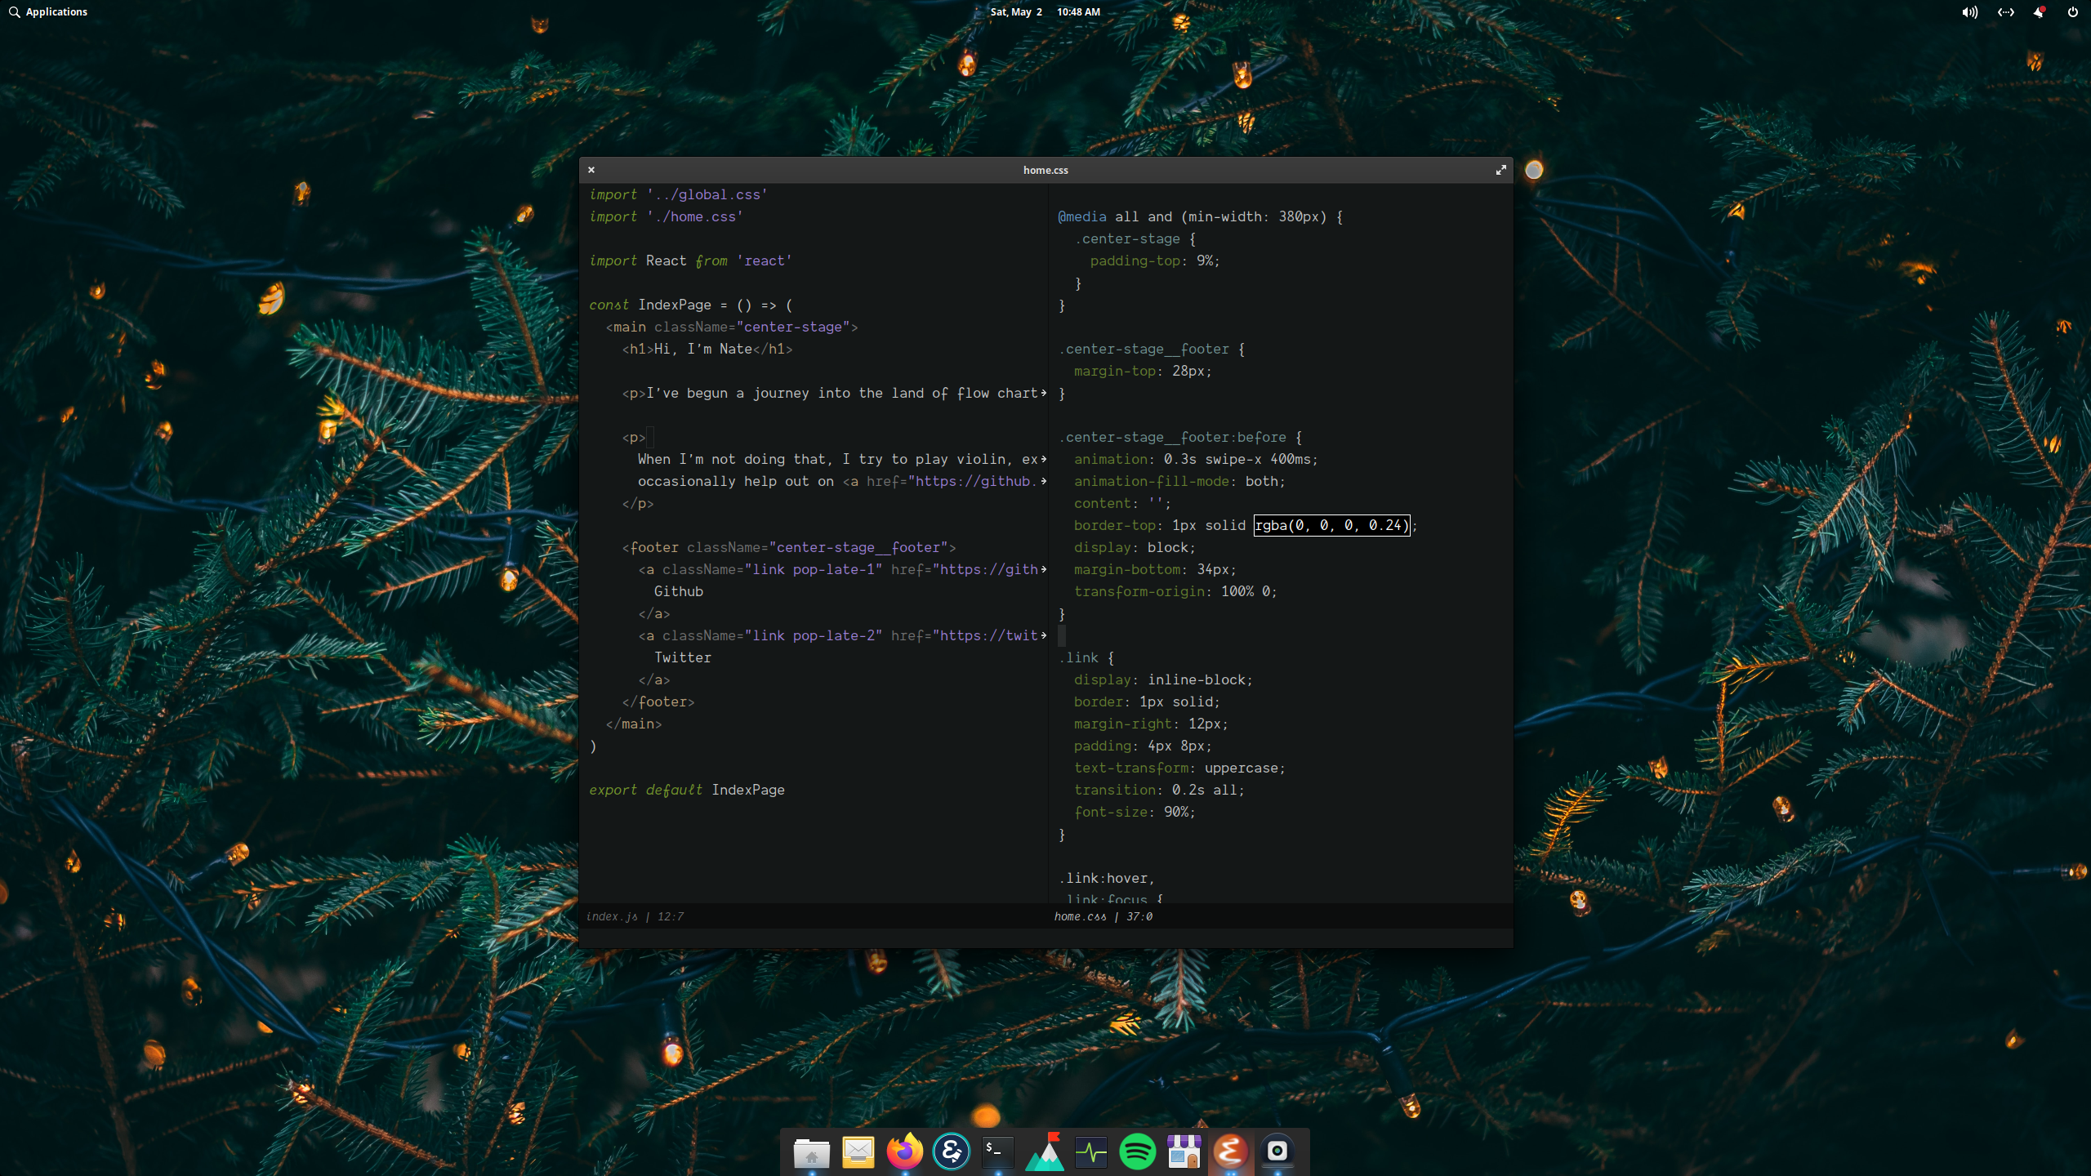
Task: Open the Applications menu
Action: coord(48,12)
